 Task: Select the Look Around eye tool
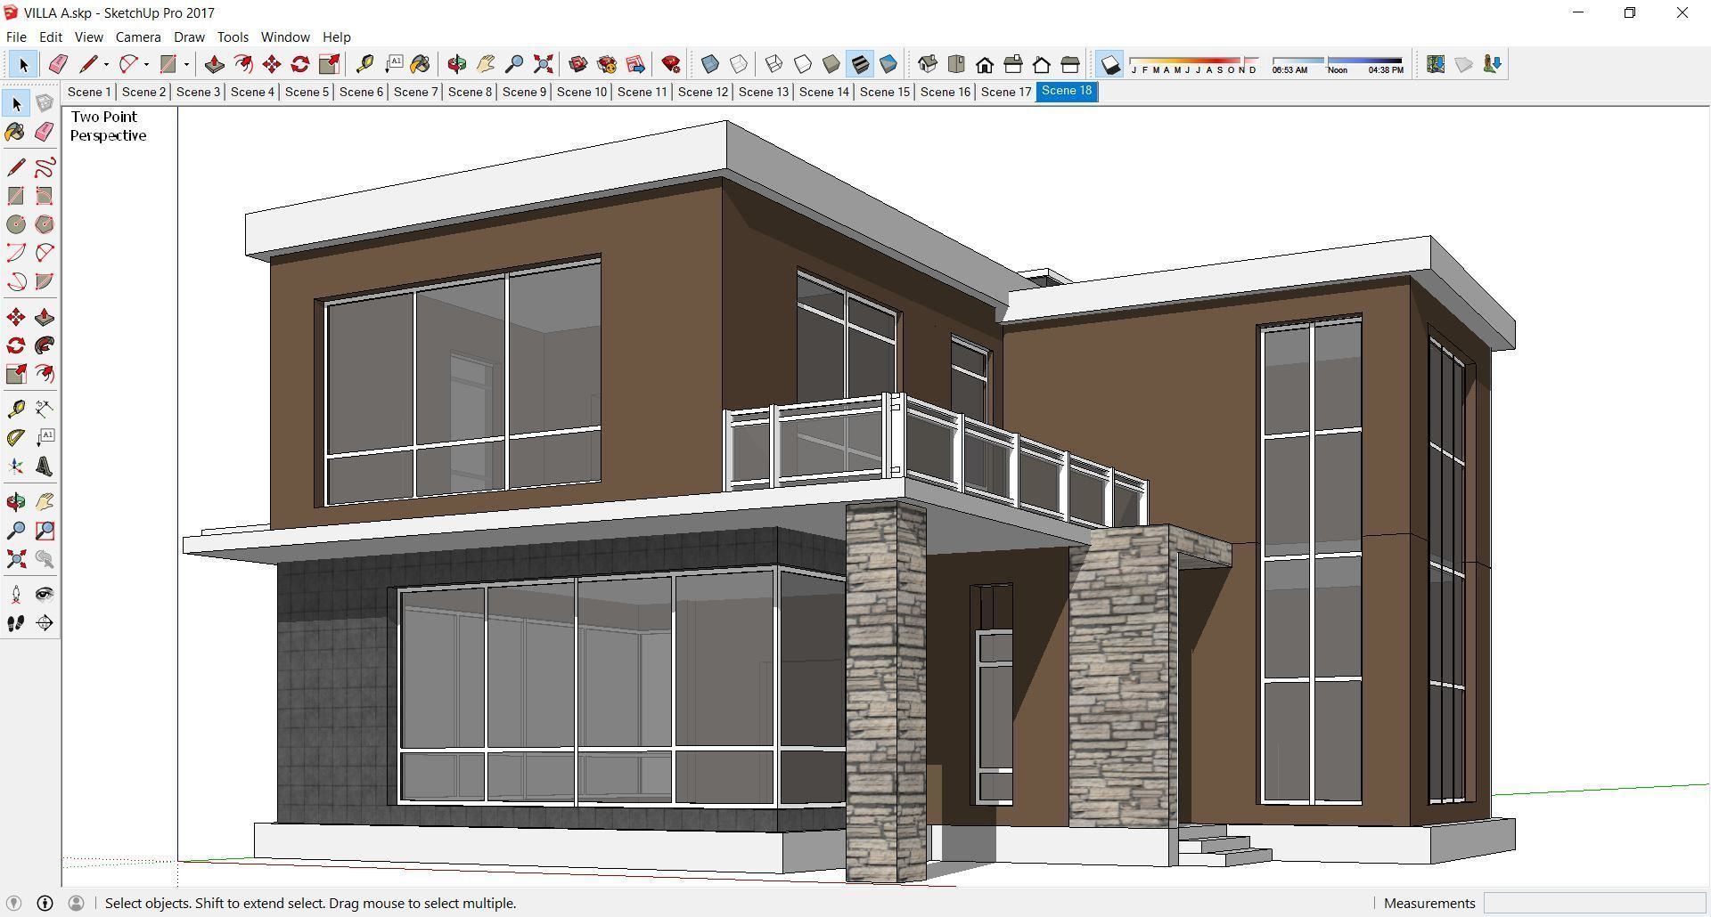click(45, 595)
